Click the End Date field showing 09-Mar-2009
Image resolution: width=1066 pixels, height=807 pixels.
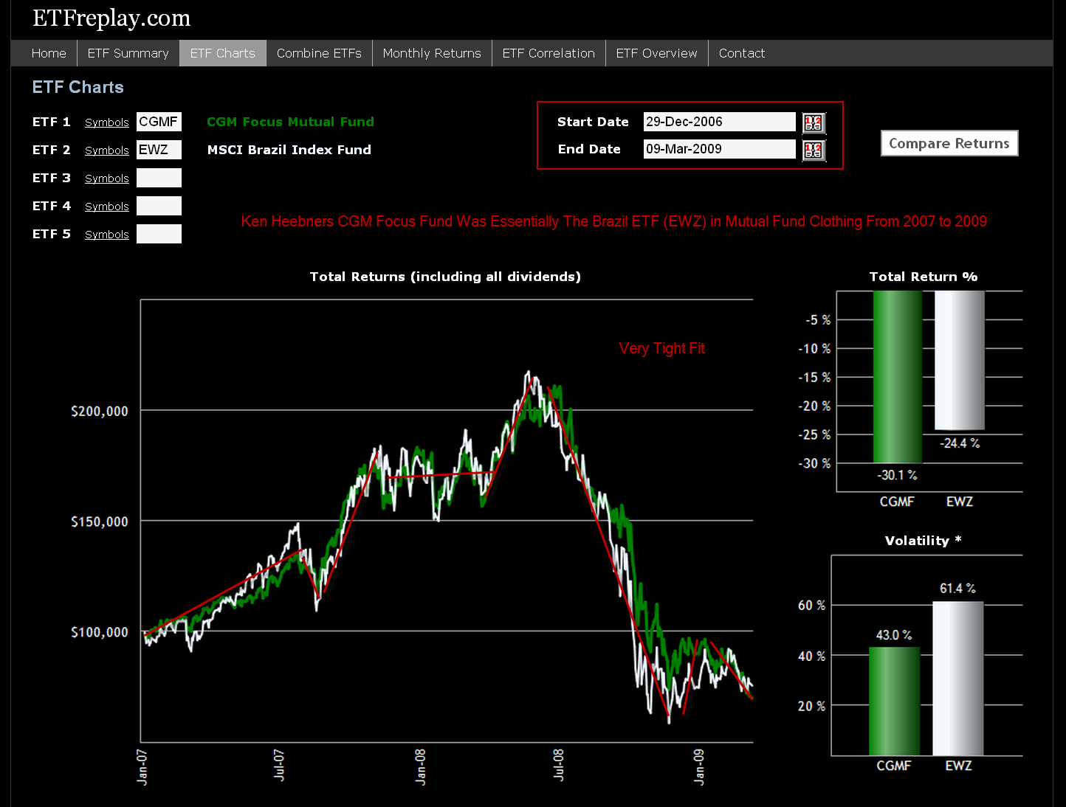[720, 149]
